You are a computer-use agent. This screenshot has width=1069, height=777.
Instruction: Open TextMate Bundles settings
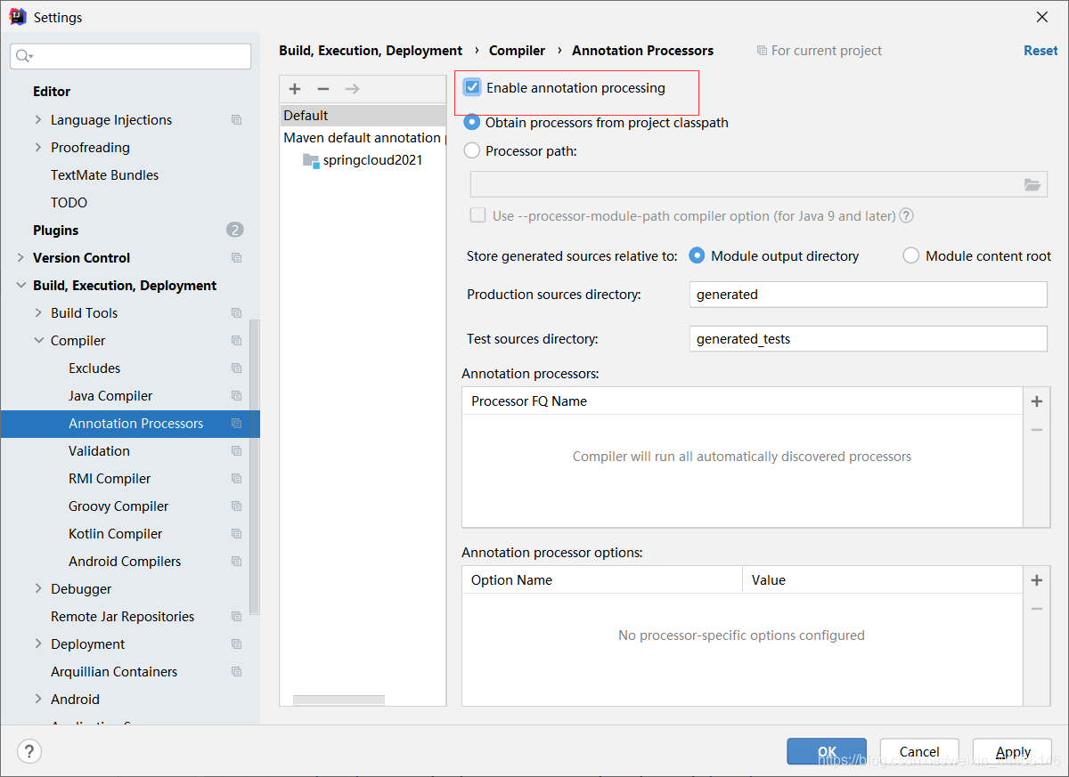[104, 175]
